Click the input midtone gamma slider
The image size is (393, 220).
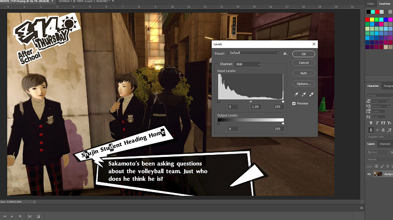251,101
